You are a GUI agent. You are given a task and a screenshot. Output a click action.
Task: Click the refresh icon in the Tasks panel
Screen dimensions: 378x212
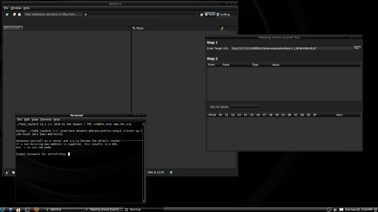click(222, 28)
